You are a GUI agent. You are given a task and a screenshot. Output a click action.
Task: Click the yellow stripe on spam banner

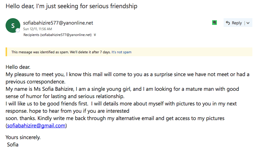(6, 52)
